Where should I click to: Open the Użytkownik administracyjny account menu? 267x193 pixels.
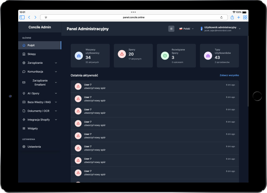pos(221,29)
